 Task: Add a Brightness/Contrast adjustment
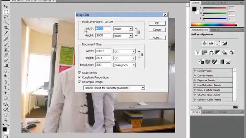pos(204,43)
